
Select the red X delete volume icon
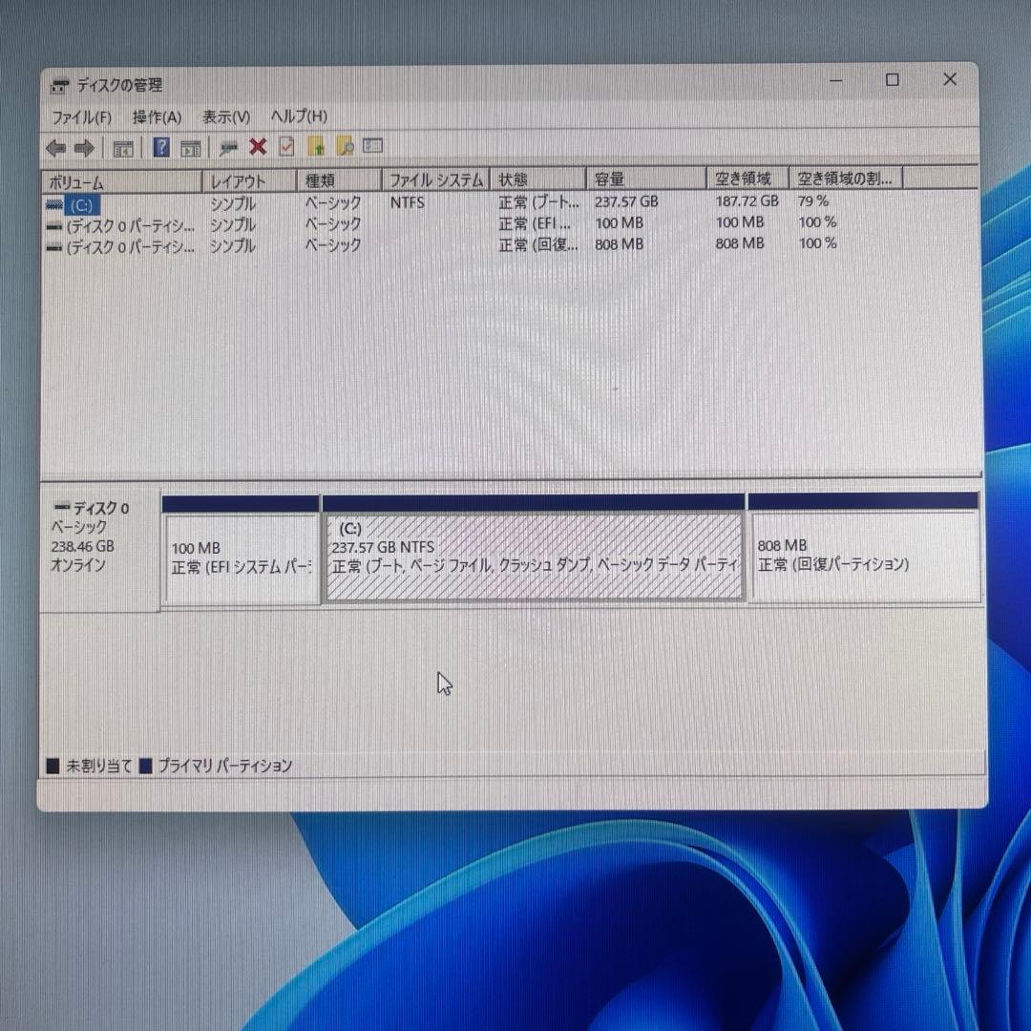[x=257, y=148]
